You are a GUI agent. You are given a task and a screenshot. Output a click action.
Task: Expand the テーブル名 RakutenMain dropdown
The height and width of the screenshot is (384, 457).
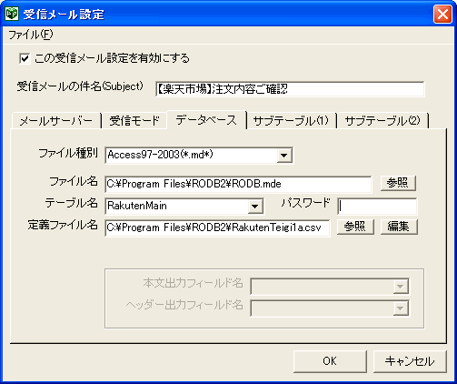pos(255,207)
